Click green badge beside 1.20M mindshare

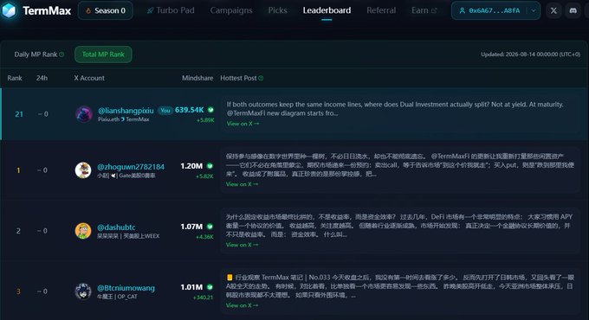tap(210, 166)
